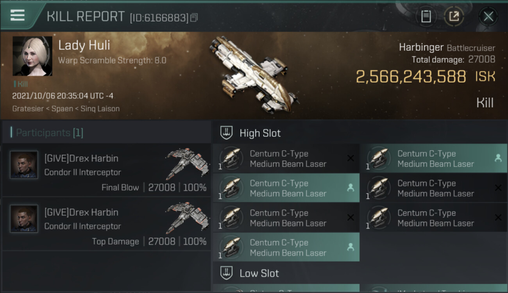508x293 pixels.
Task: Open Drex Harbin's Final Blow entry
Action: [x=106, y=170]
